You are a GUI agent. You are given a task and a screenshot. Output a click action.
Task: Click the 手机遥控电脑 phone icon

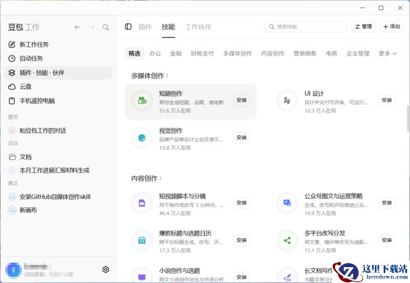click(x=12, y=101)
